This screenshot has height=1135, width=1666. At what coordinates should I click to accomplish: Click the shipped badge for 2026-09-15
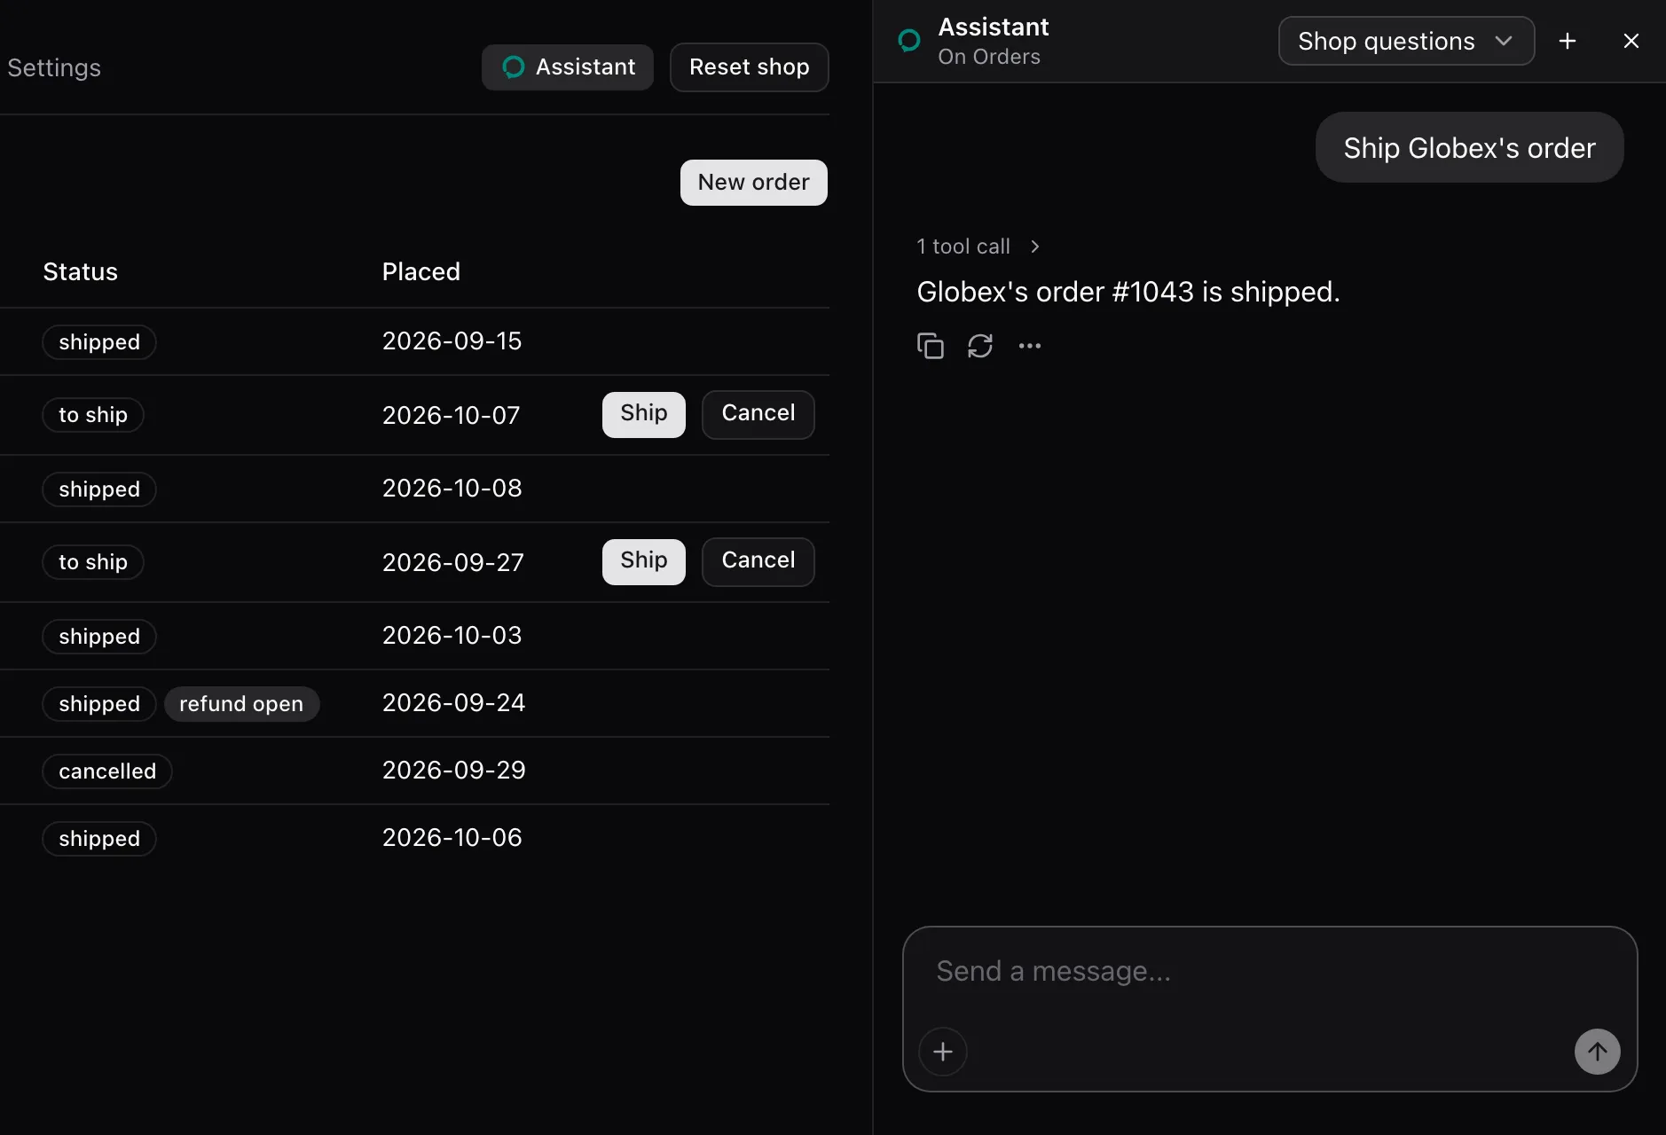pyautogui.click(x=99, y=342)
